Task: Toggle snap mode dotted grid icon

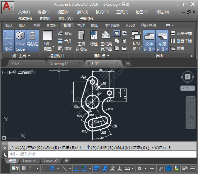Action: point(31,168)
